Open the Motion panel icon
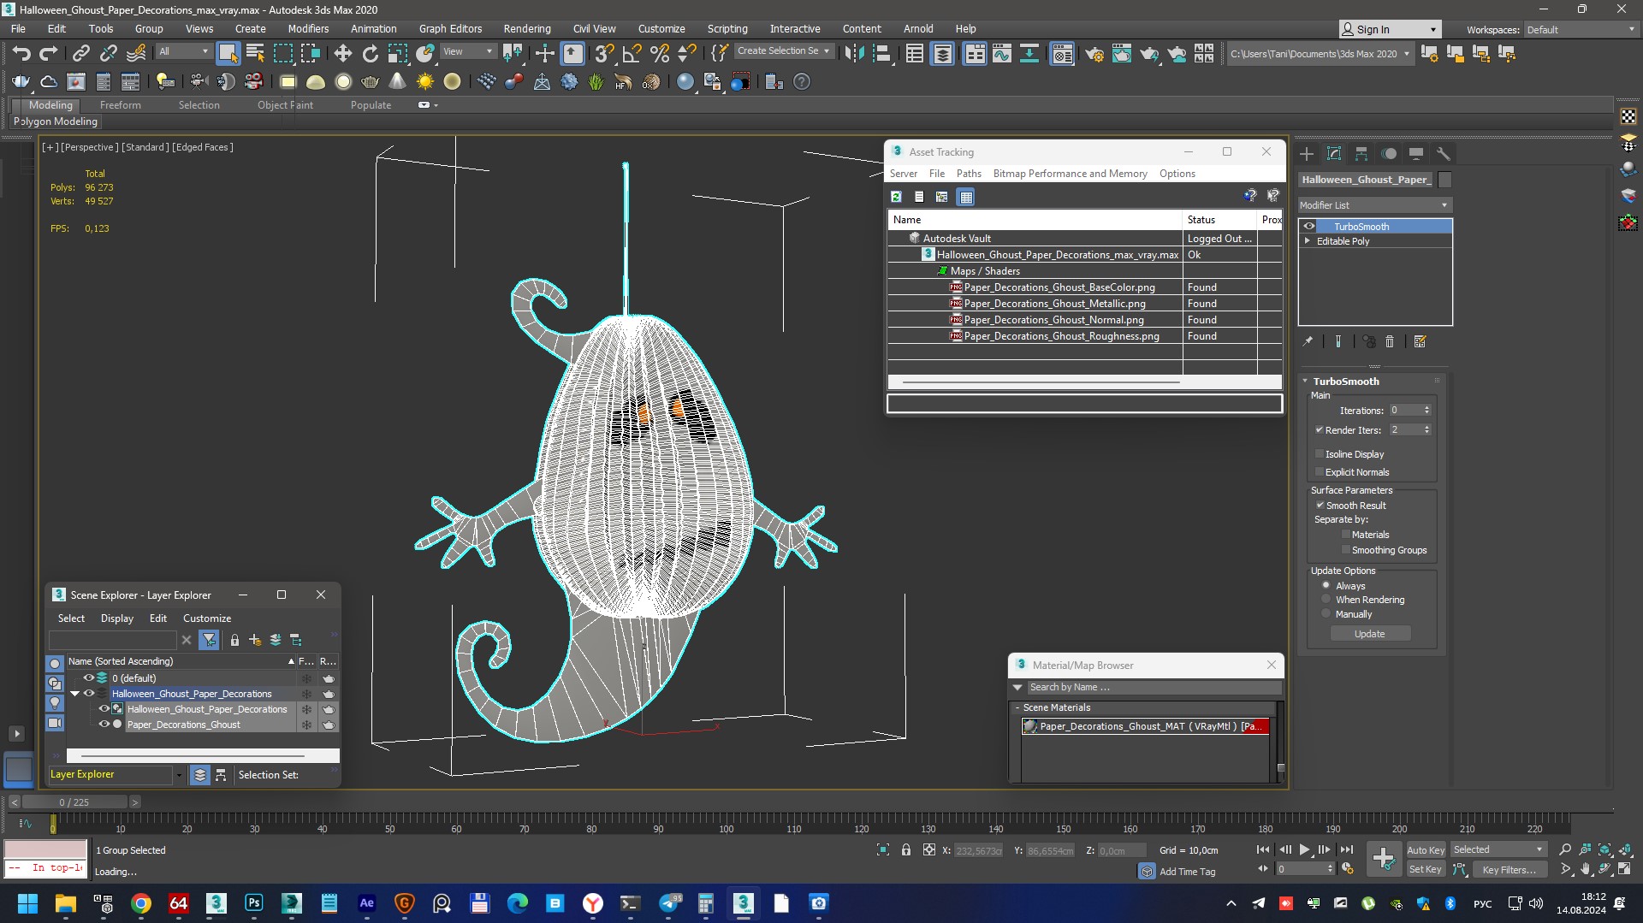Screen dimensions: 1643x923 (x=1389, y=154)
